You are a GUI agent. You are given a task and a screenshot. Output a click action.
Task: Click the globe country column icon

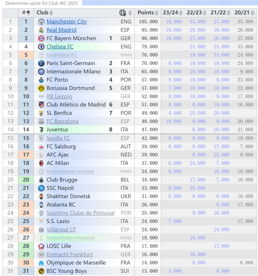coord(123,13)
